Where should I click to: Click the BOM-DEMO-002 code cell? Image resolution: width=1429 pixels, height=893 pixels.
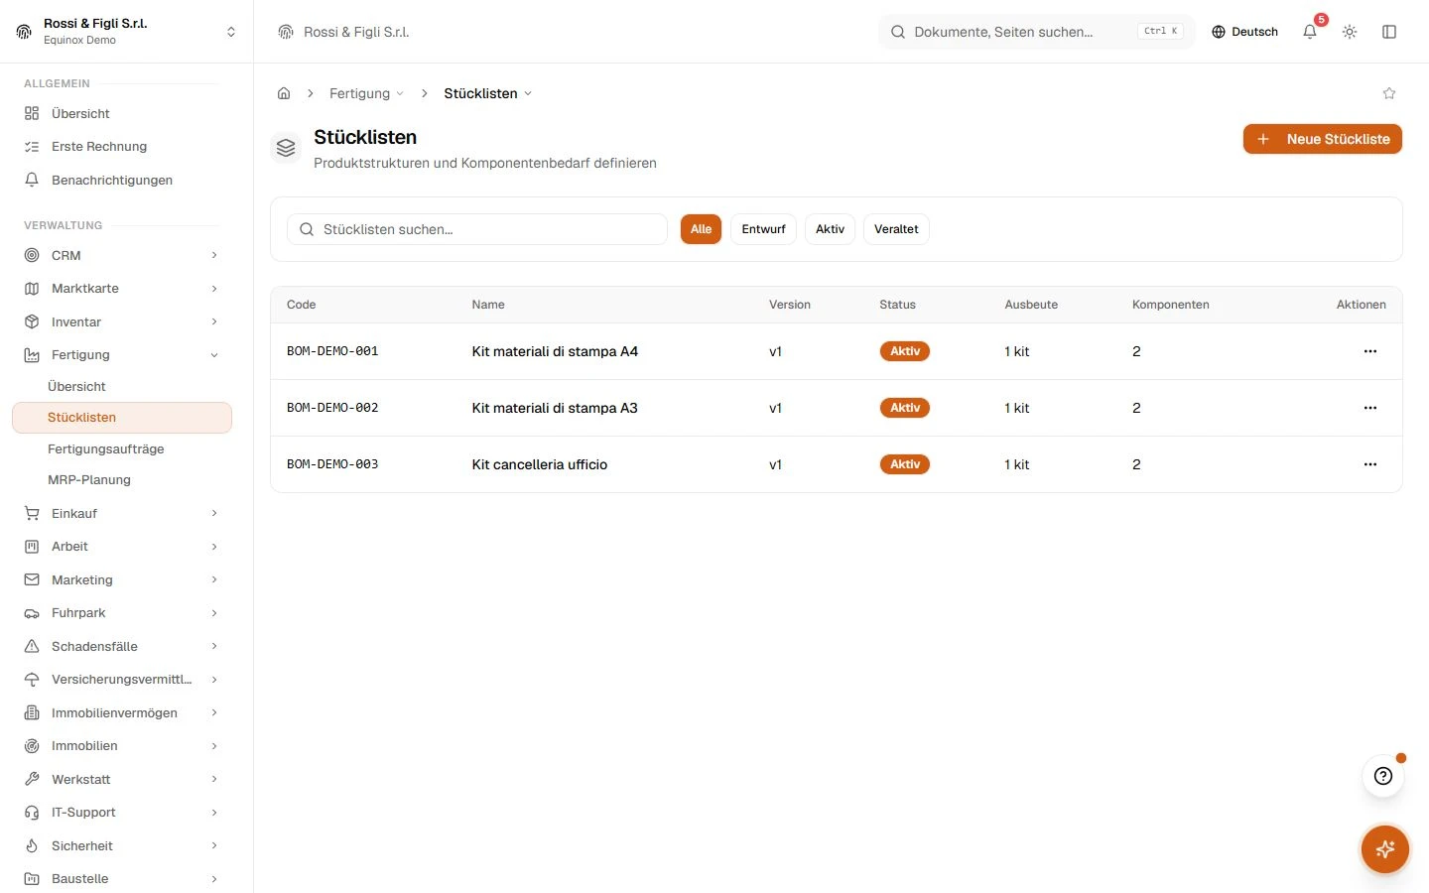(x=332, y=408)
